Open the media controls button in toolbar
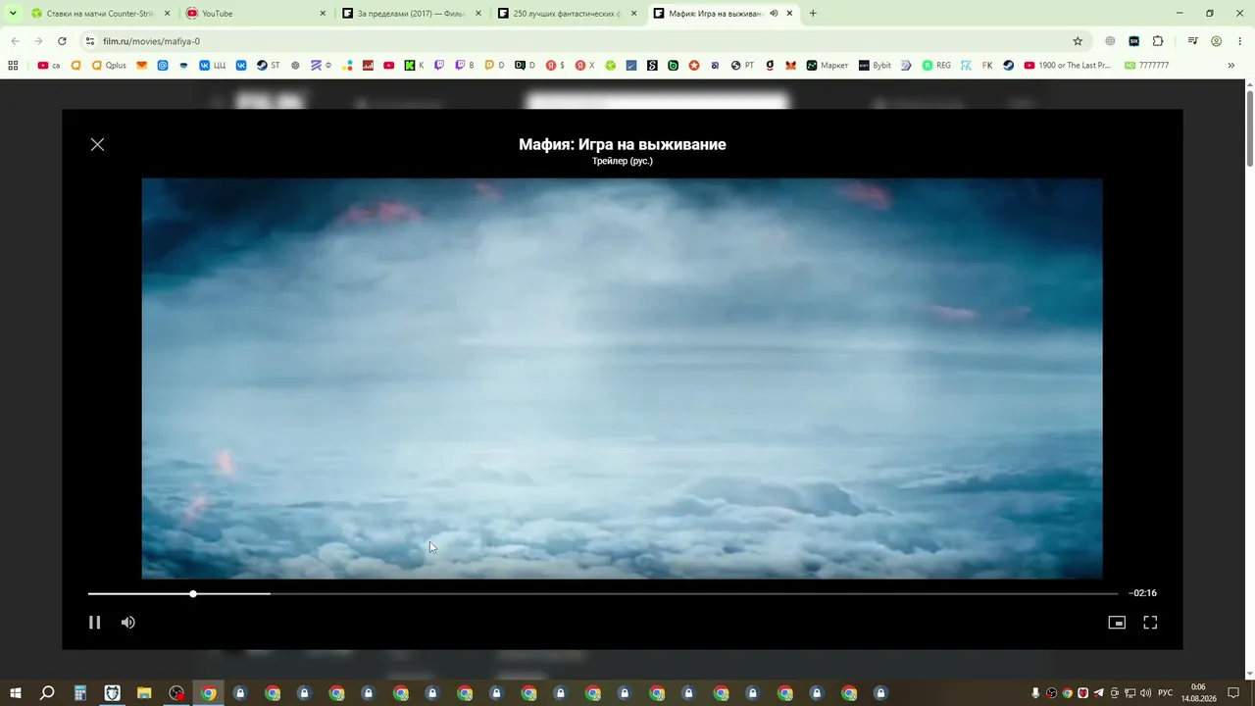1255x706 pixels. point(1192,41)
